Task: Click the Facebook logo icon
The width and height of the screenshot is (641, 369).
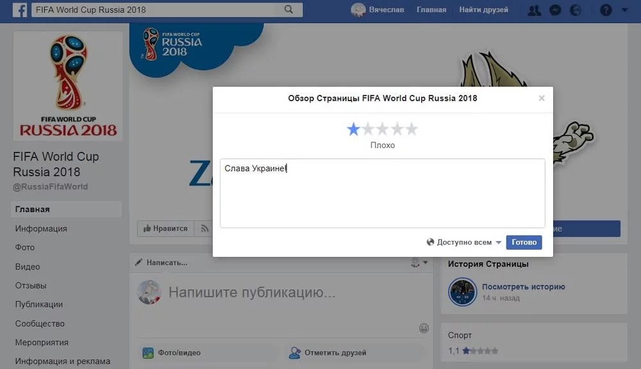Action: coord(20,10)
